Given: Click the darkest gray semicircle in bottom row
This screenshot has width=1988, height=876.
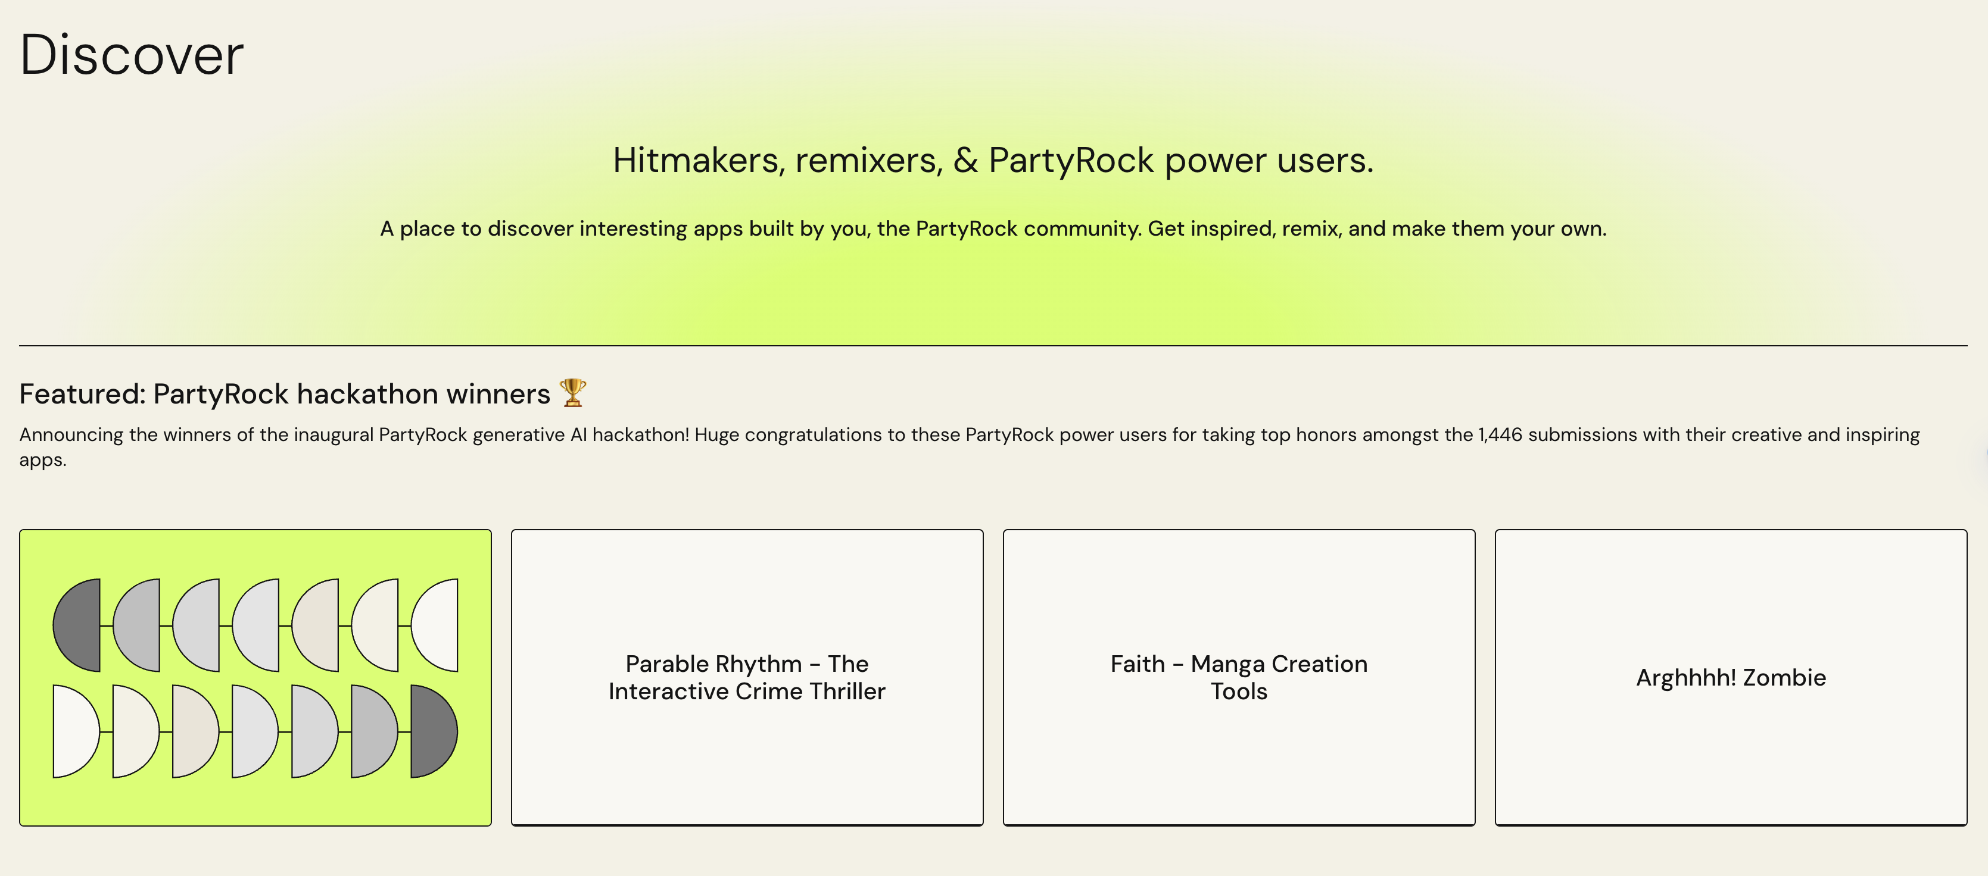Looking at the screenshot, I should [x=431, y=731].
